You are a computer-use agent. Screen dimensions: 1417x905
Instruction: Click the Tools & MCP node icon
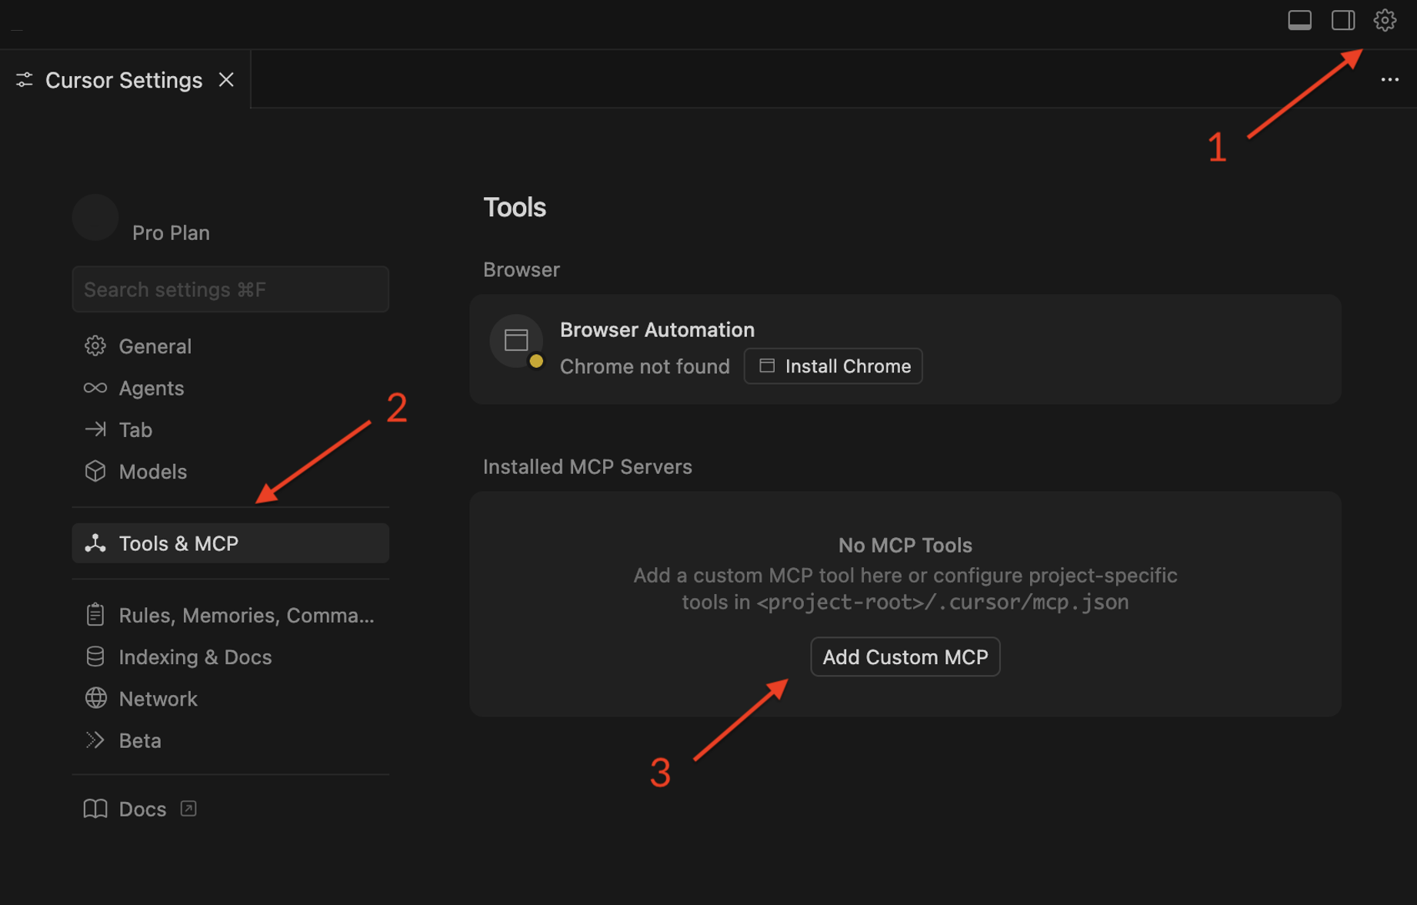click(x=95, y=543)
